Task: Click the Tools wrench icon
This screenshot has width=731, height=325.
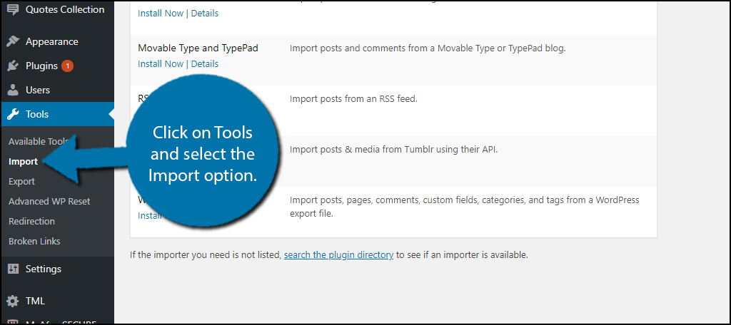Action: [13, 114]
